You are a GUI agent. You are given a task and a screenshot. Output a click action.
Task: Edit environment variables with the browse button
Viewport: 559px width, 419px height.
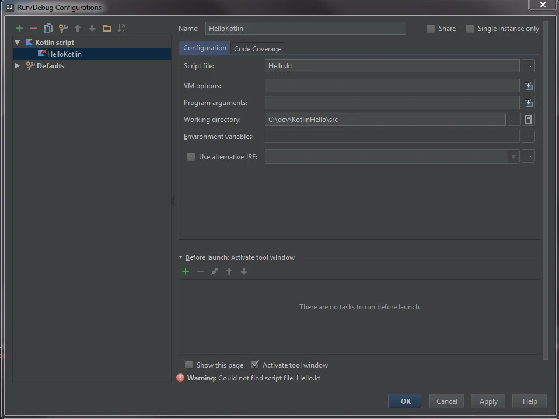coord(528,137)
